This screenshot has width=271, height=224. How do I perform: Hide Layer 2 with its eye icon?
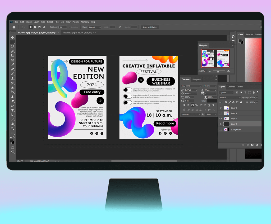point(221,119)
